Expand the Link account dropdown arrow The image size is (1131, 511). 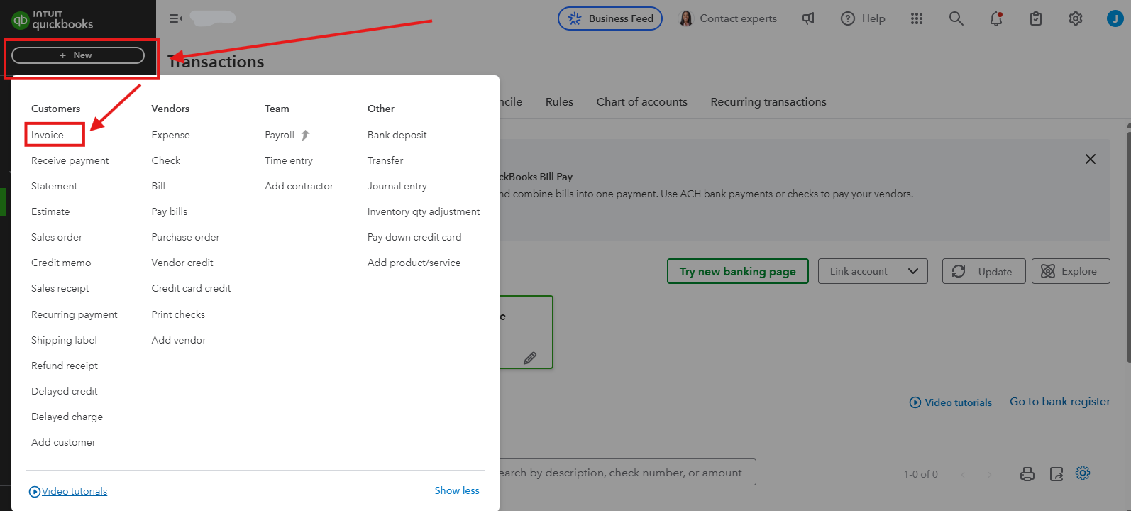coord(913,271)
